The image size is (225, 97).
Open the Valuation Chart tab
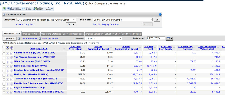[112, 34]
